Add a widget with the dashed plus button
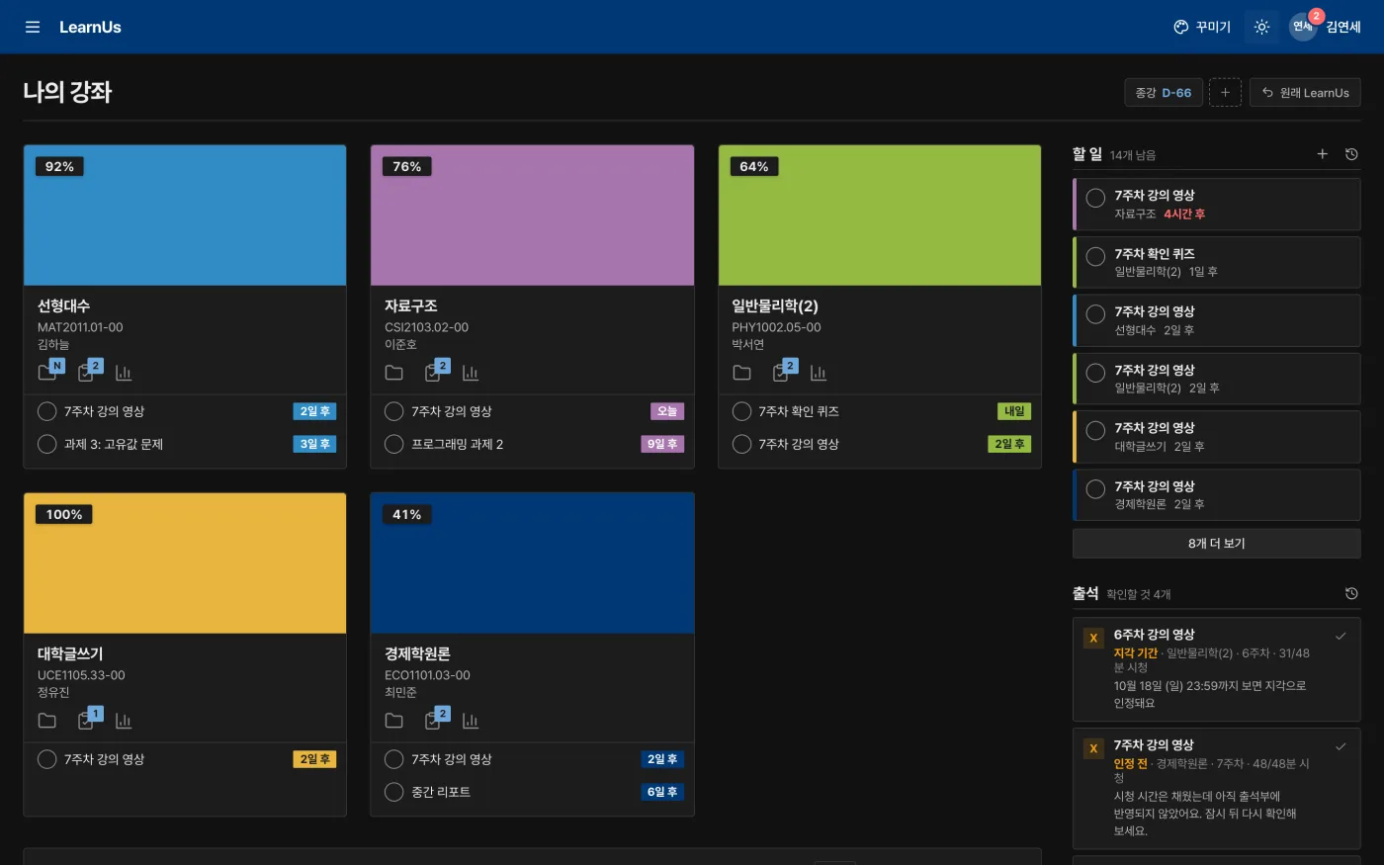The image size is (1384, 865). [x=1225, y=92]
